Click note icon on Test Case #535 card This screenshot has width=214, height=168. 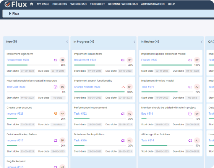pos(55,87)
